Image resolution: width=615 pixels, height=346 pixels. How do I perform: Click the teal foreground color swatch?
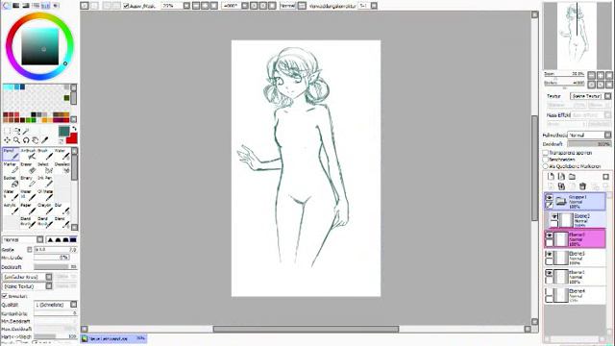click(x=63, y=132)
